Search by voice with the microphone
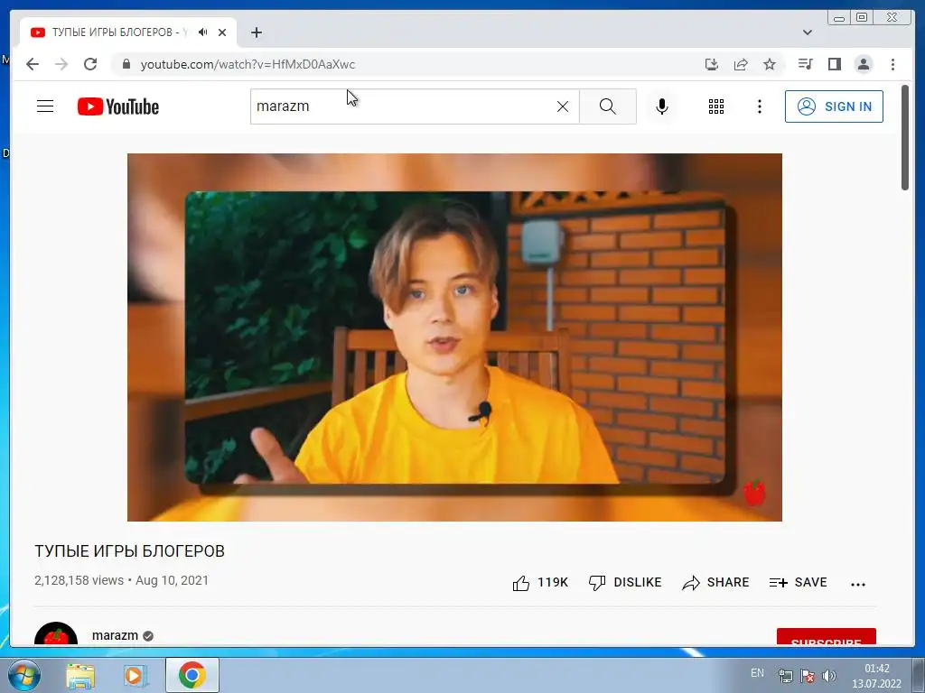 coord(662,106)
